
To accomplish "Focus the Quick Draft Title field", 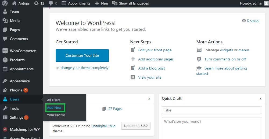I will (212, 110).
